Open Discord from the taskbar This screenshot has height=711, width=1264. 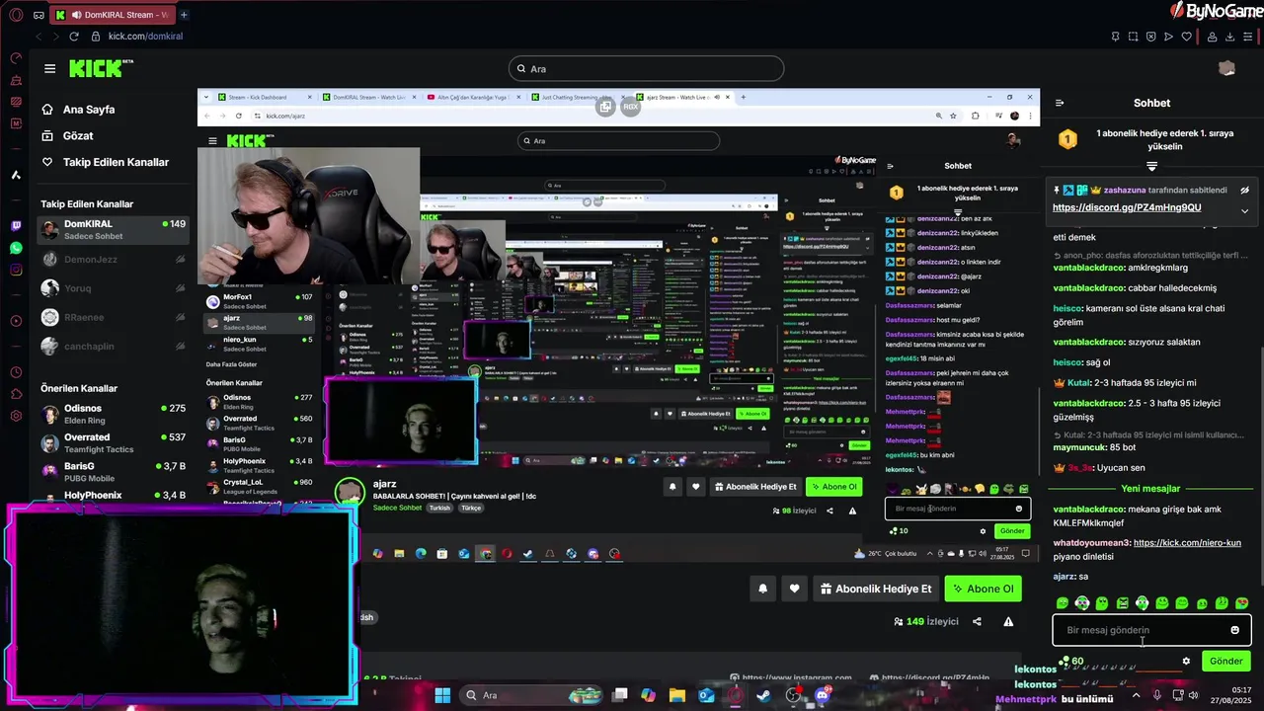tap(823, 695)
